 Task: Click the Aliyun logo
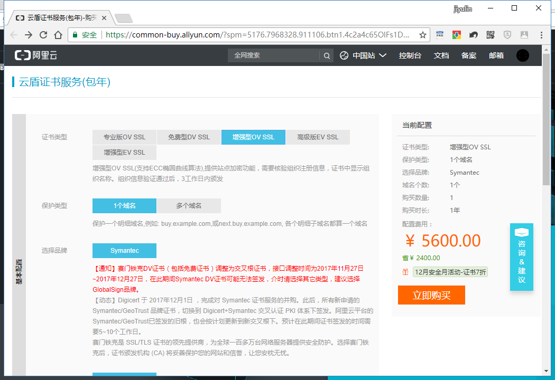[x=36, y=55]
